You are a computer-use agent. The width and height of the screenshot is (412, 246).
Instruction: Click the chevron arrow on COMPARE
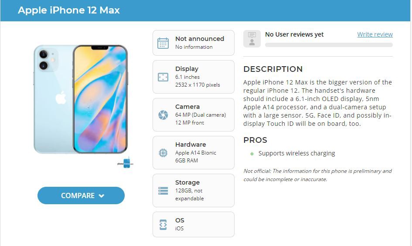click(102, 196)
